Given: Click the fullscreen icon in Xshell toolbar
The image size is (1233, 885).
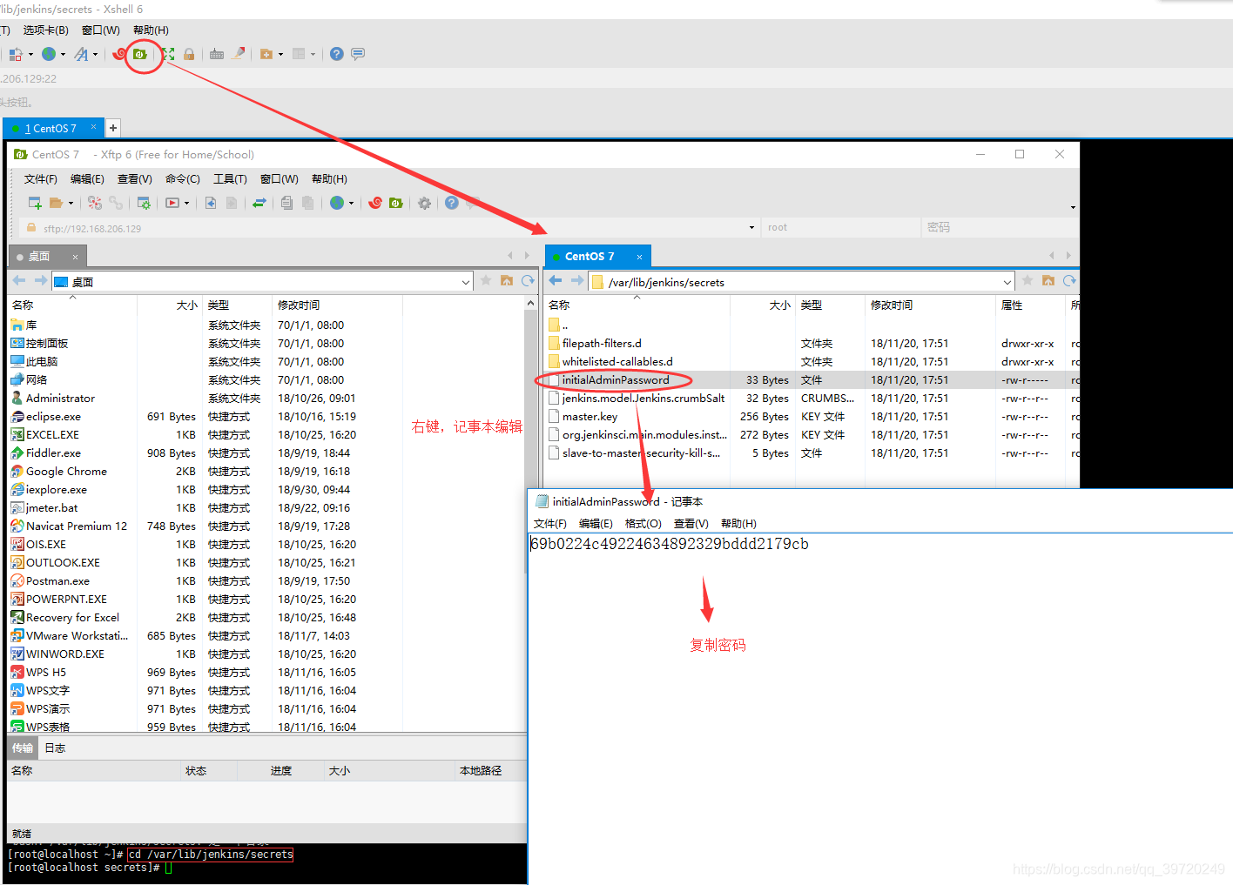Looking at the screenshot, I should pyautogui.click(x=168, y=54).
